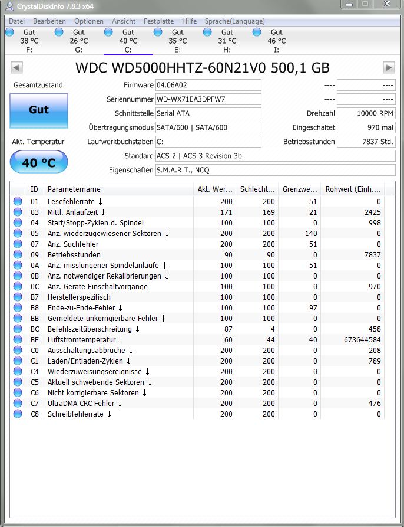Click the Firmware field 04.06A02
Screen dimensions: 404x527
tap(208, 85)
